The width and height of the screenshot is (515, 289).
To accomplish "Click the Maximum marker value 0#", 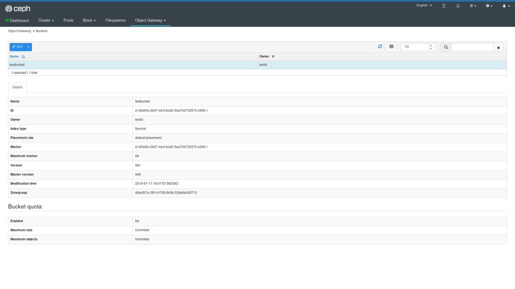I will pyautogui.click(x=137, y=156).
